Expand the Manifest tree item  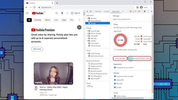(87, 18)
